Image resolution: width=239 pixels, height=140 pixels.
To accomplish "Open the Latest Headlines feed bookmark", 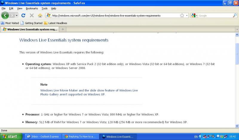I will pyautogui.click(x=56, y=23).
